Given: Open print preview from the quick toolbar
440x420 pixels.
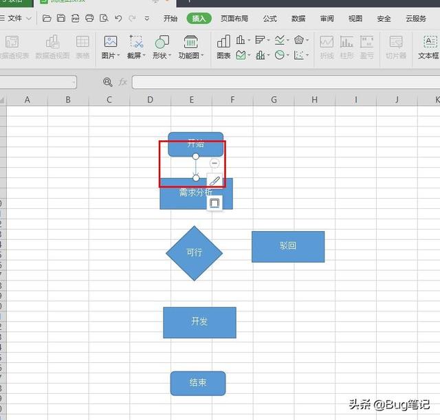Looking at the screenshot, I should click(x=104, y=19).
